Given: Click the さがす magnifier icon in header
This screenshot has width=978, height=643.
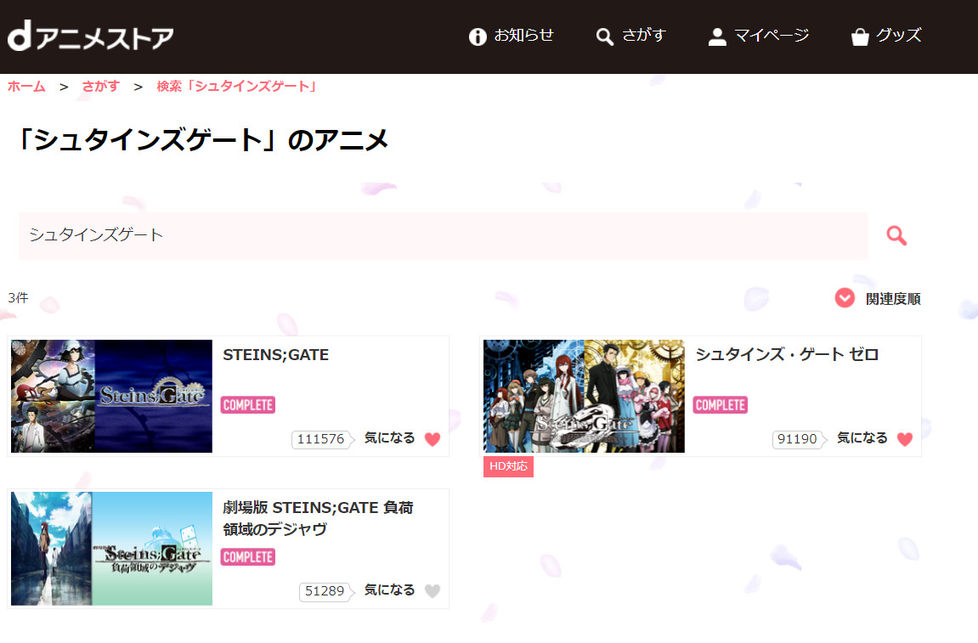Looking at the screenshot, I should (x=604, y=37).
